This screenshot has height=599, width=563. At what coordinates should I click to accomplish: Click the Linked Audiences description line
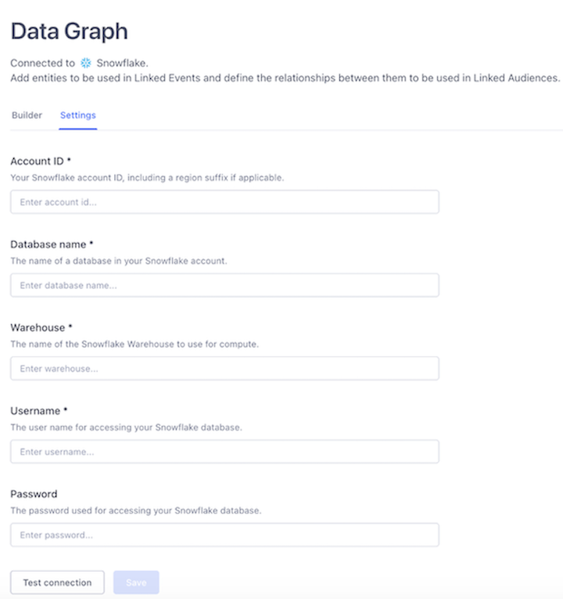pos(285,78)
